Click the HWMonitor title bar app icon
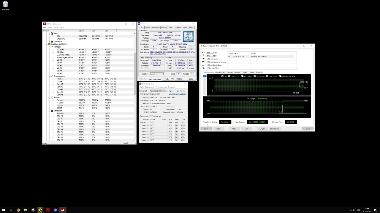The image size is (380, 213). pyautogui.click(x=44, y=24)
